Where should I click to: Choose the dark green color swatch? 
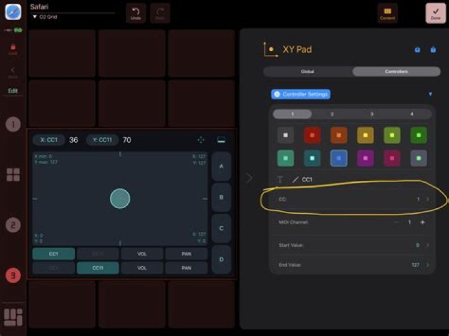tap(418, 135)
